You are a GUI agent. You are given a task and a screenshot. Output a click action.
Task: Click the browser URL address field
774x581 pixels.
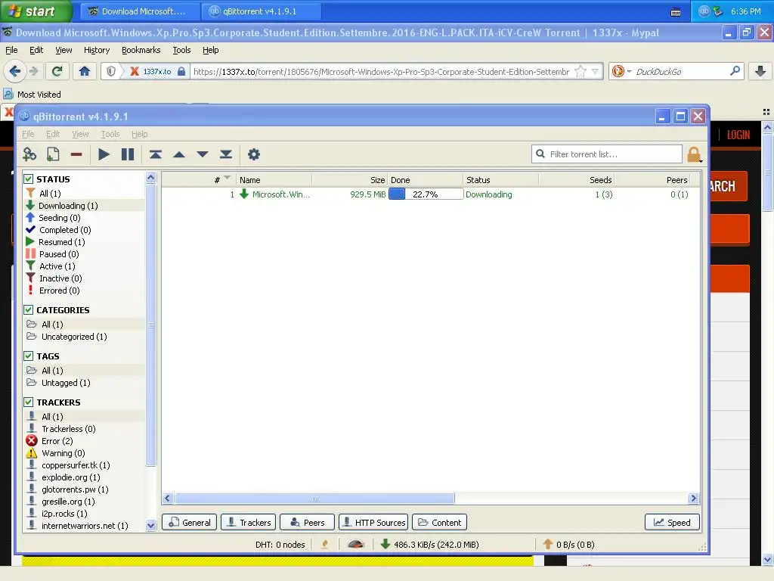point(381,72)
